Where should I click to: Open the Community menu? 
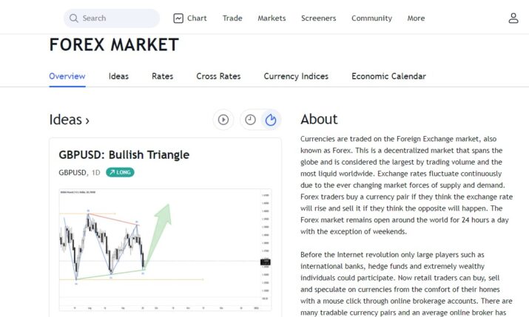point(372,18)
